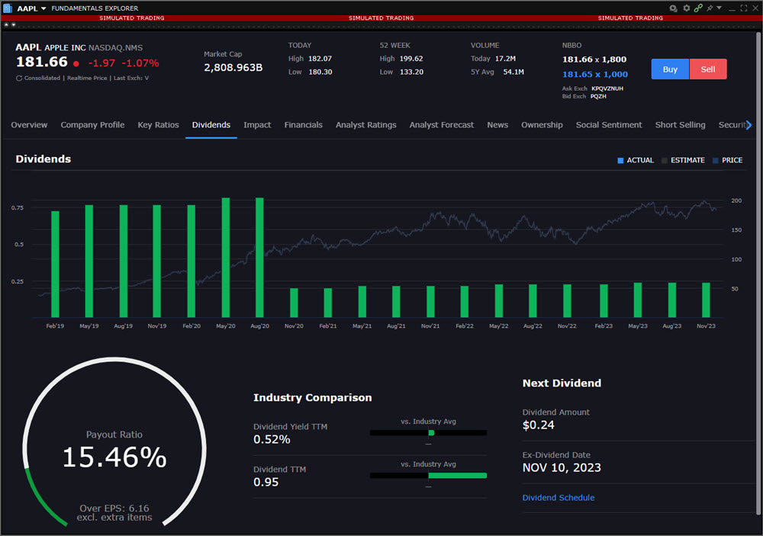Click the Dividend Yield TTM 0.52% value

pyautogui.click(x=272, y=440)
